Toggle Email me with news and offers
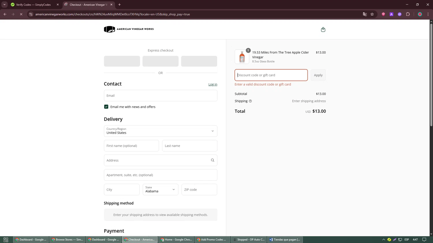Image resolution: width=433 pixels, height=243 pixels. click(x=106, y=107)
